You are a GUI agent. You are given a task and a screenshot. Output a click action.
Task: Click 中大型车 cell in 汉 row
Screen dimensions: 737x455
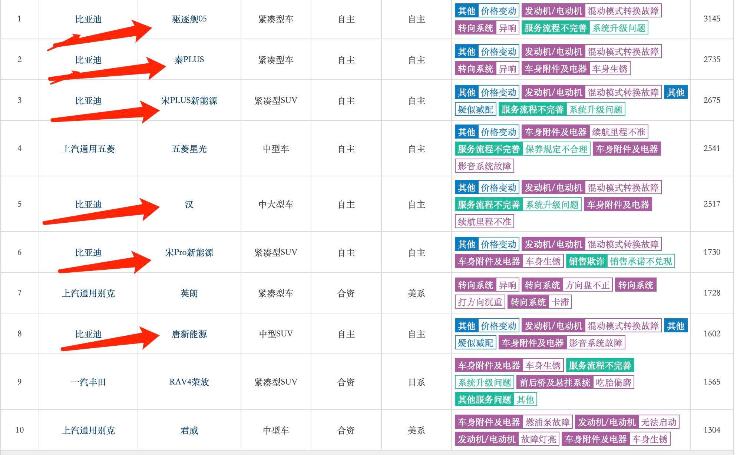276,204
